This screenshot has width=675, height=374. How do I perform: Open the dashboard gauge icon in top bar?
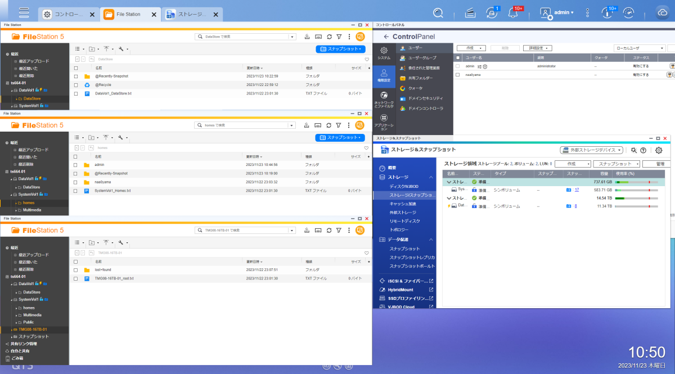click(629, 12)
